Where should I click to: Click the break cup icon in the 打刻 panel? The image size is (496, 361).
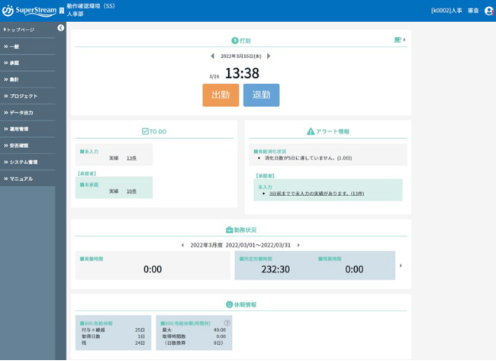(x=398, y=40)
